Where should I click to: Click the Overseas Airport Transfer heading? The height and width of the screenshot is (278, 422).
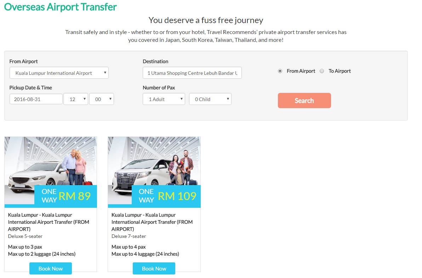60,7
